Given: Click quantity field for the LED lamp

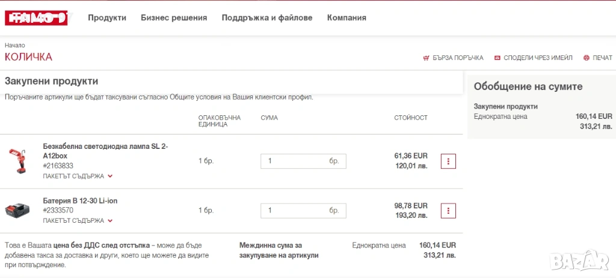Looking at the screenshot, I should 295,161.
